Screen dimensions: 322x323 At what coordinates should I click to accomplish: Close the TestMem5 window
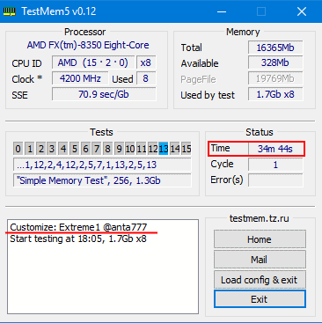pos(302,11)
